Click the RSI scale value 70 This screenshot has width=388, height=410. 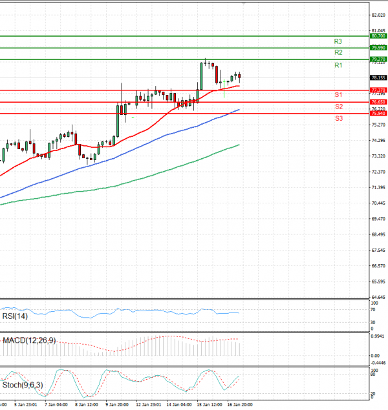pyautogui.click(x=373, y=310)
